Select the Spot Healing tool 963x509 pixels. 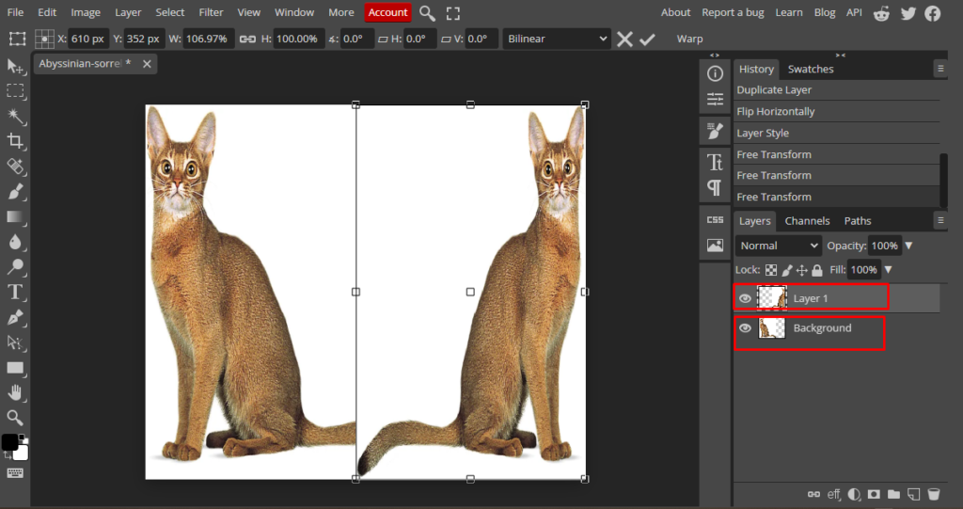(15, 167)
